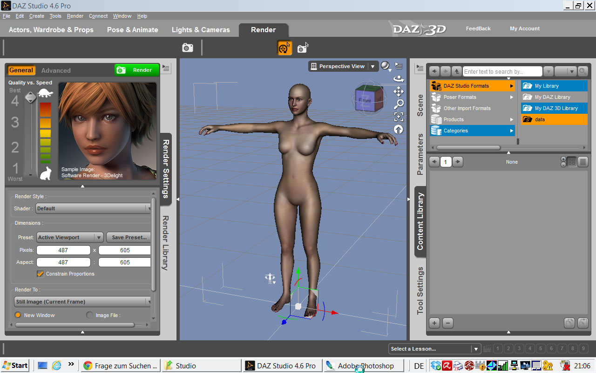Click the minus button under content list
Viewport: 596px width, 373px height.
(447, 323)
